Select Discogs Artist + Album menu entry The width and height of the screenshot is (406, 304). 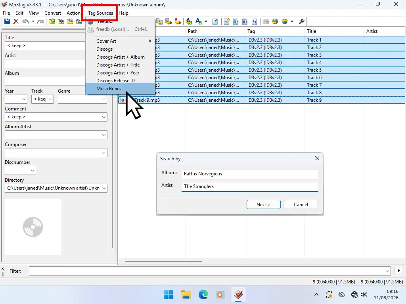point(120,57)
